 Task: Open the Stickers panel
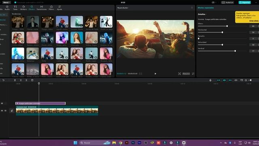(x=23, y=8)
